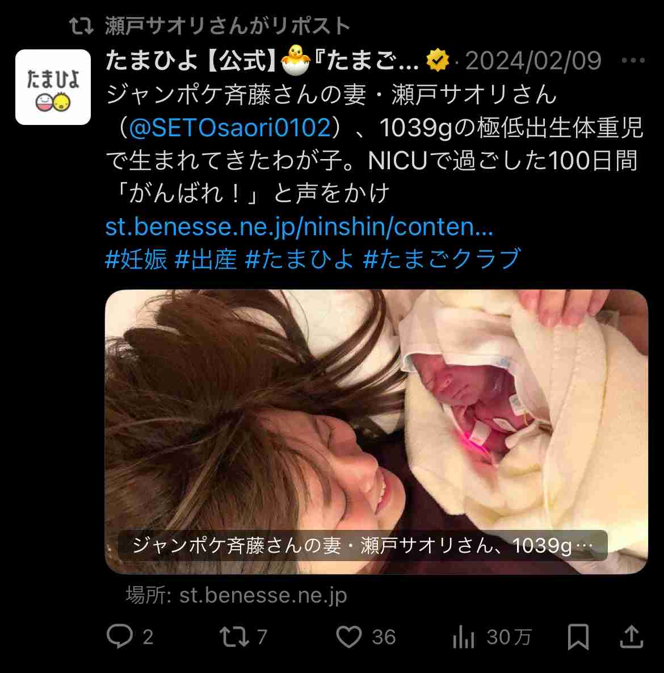Tap the repost icon with 7 reposts
The image size is (664, 673).
(x=234, y=637)
